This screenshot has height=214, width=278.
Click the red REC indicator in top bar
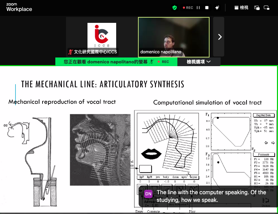click(188, 8)
